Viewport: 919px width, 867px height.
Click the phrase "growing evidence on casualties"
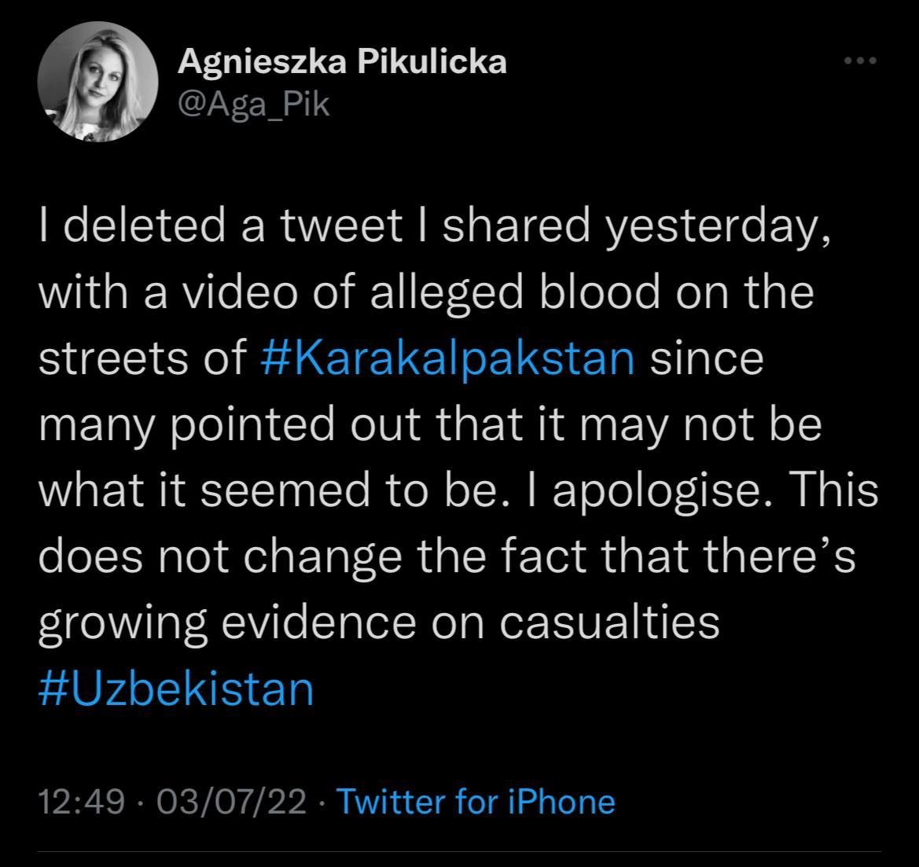pos(378,623)
